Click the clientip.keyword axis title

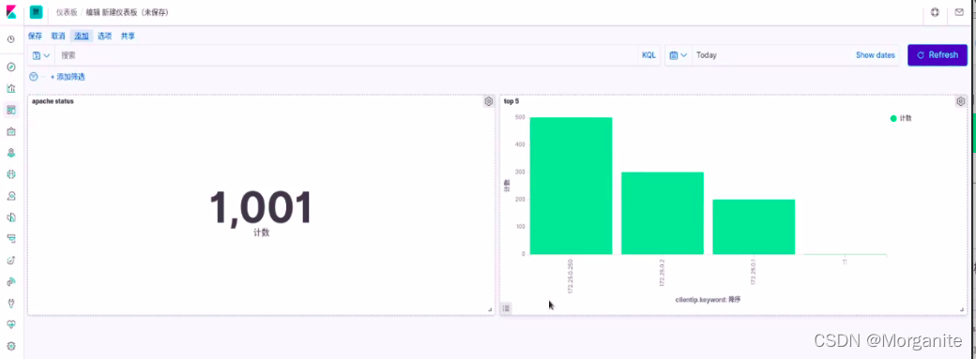click(708, 300)
